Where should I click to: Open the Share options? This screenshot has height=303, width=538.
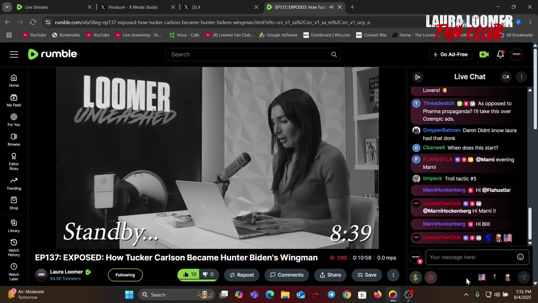[x=330, y=275]
